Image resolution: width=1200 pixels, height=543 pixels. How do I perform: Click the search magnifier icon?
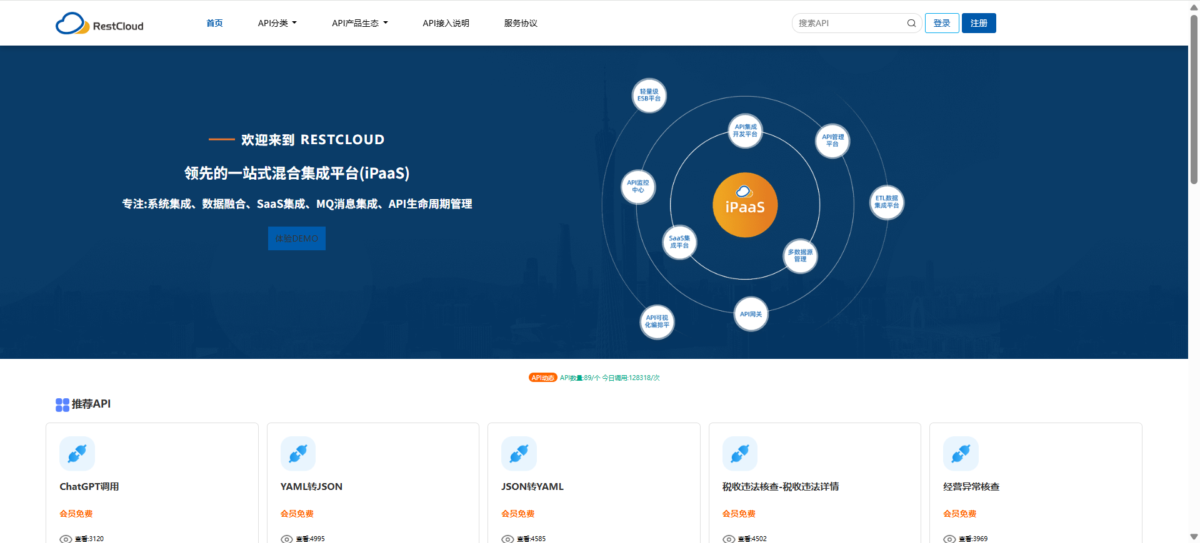[911, 24]
